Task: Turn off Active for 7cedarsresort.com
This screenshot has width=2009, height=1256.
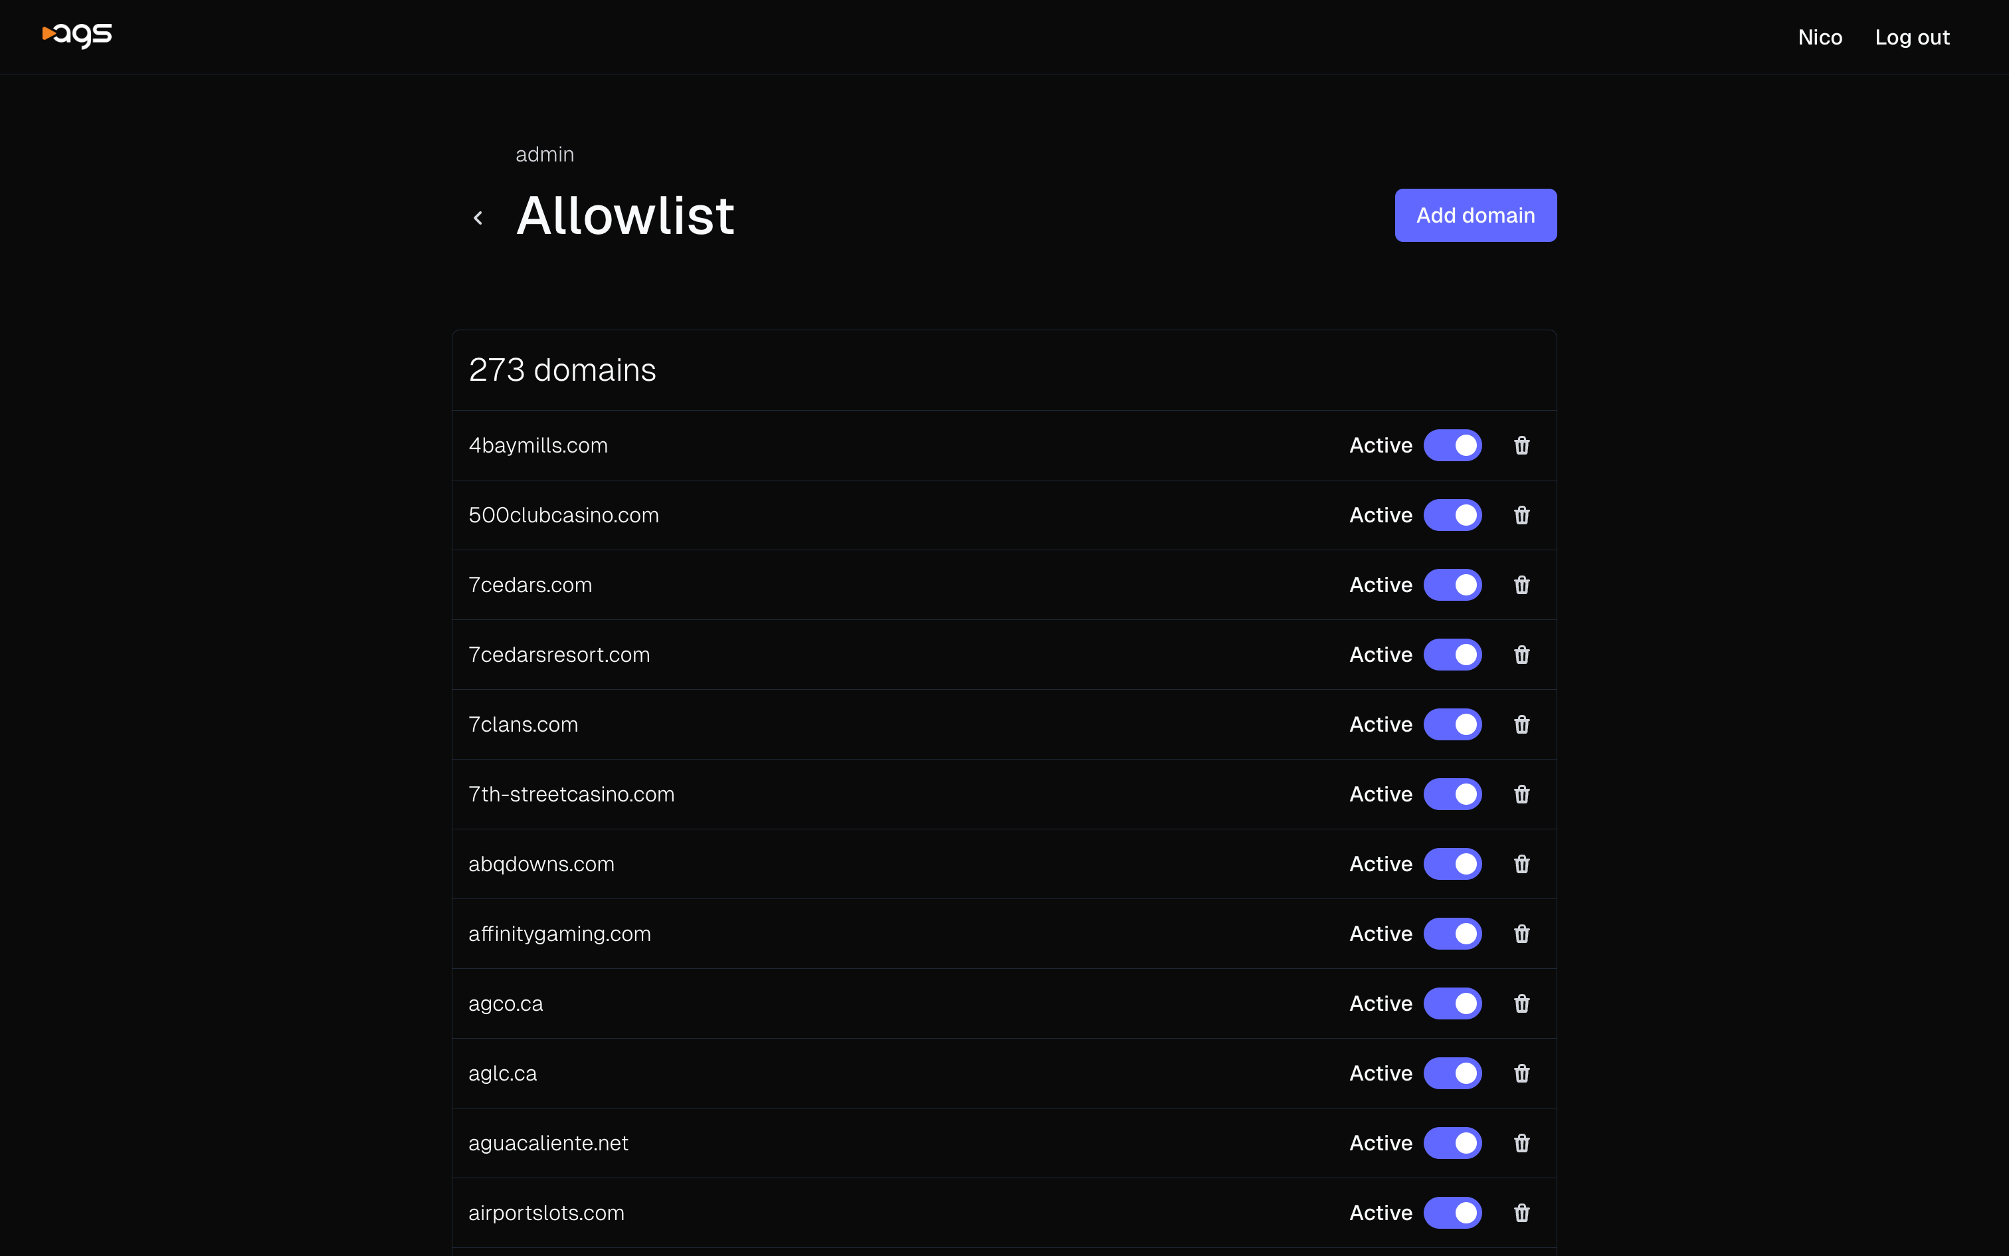Action: pos(1452,655)
